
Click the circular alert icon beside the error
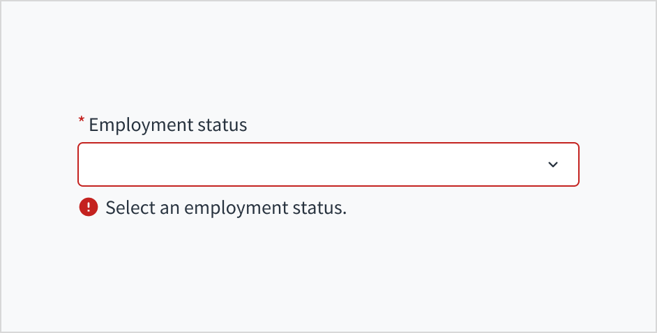89,208
